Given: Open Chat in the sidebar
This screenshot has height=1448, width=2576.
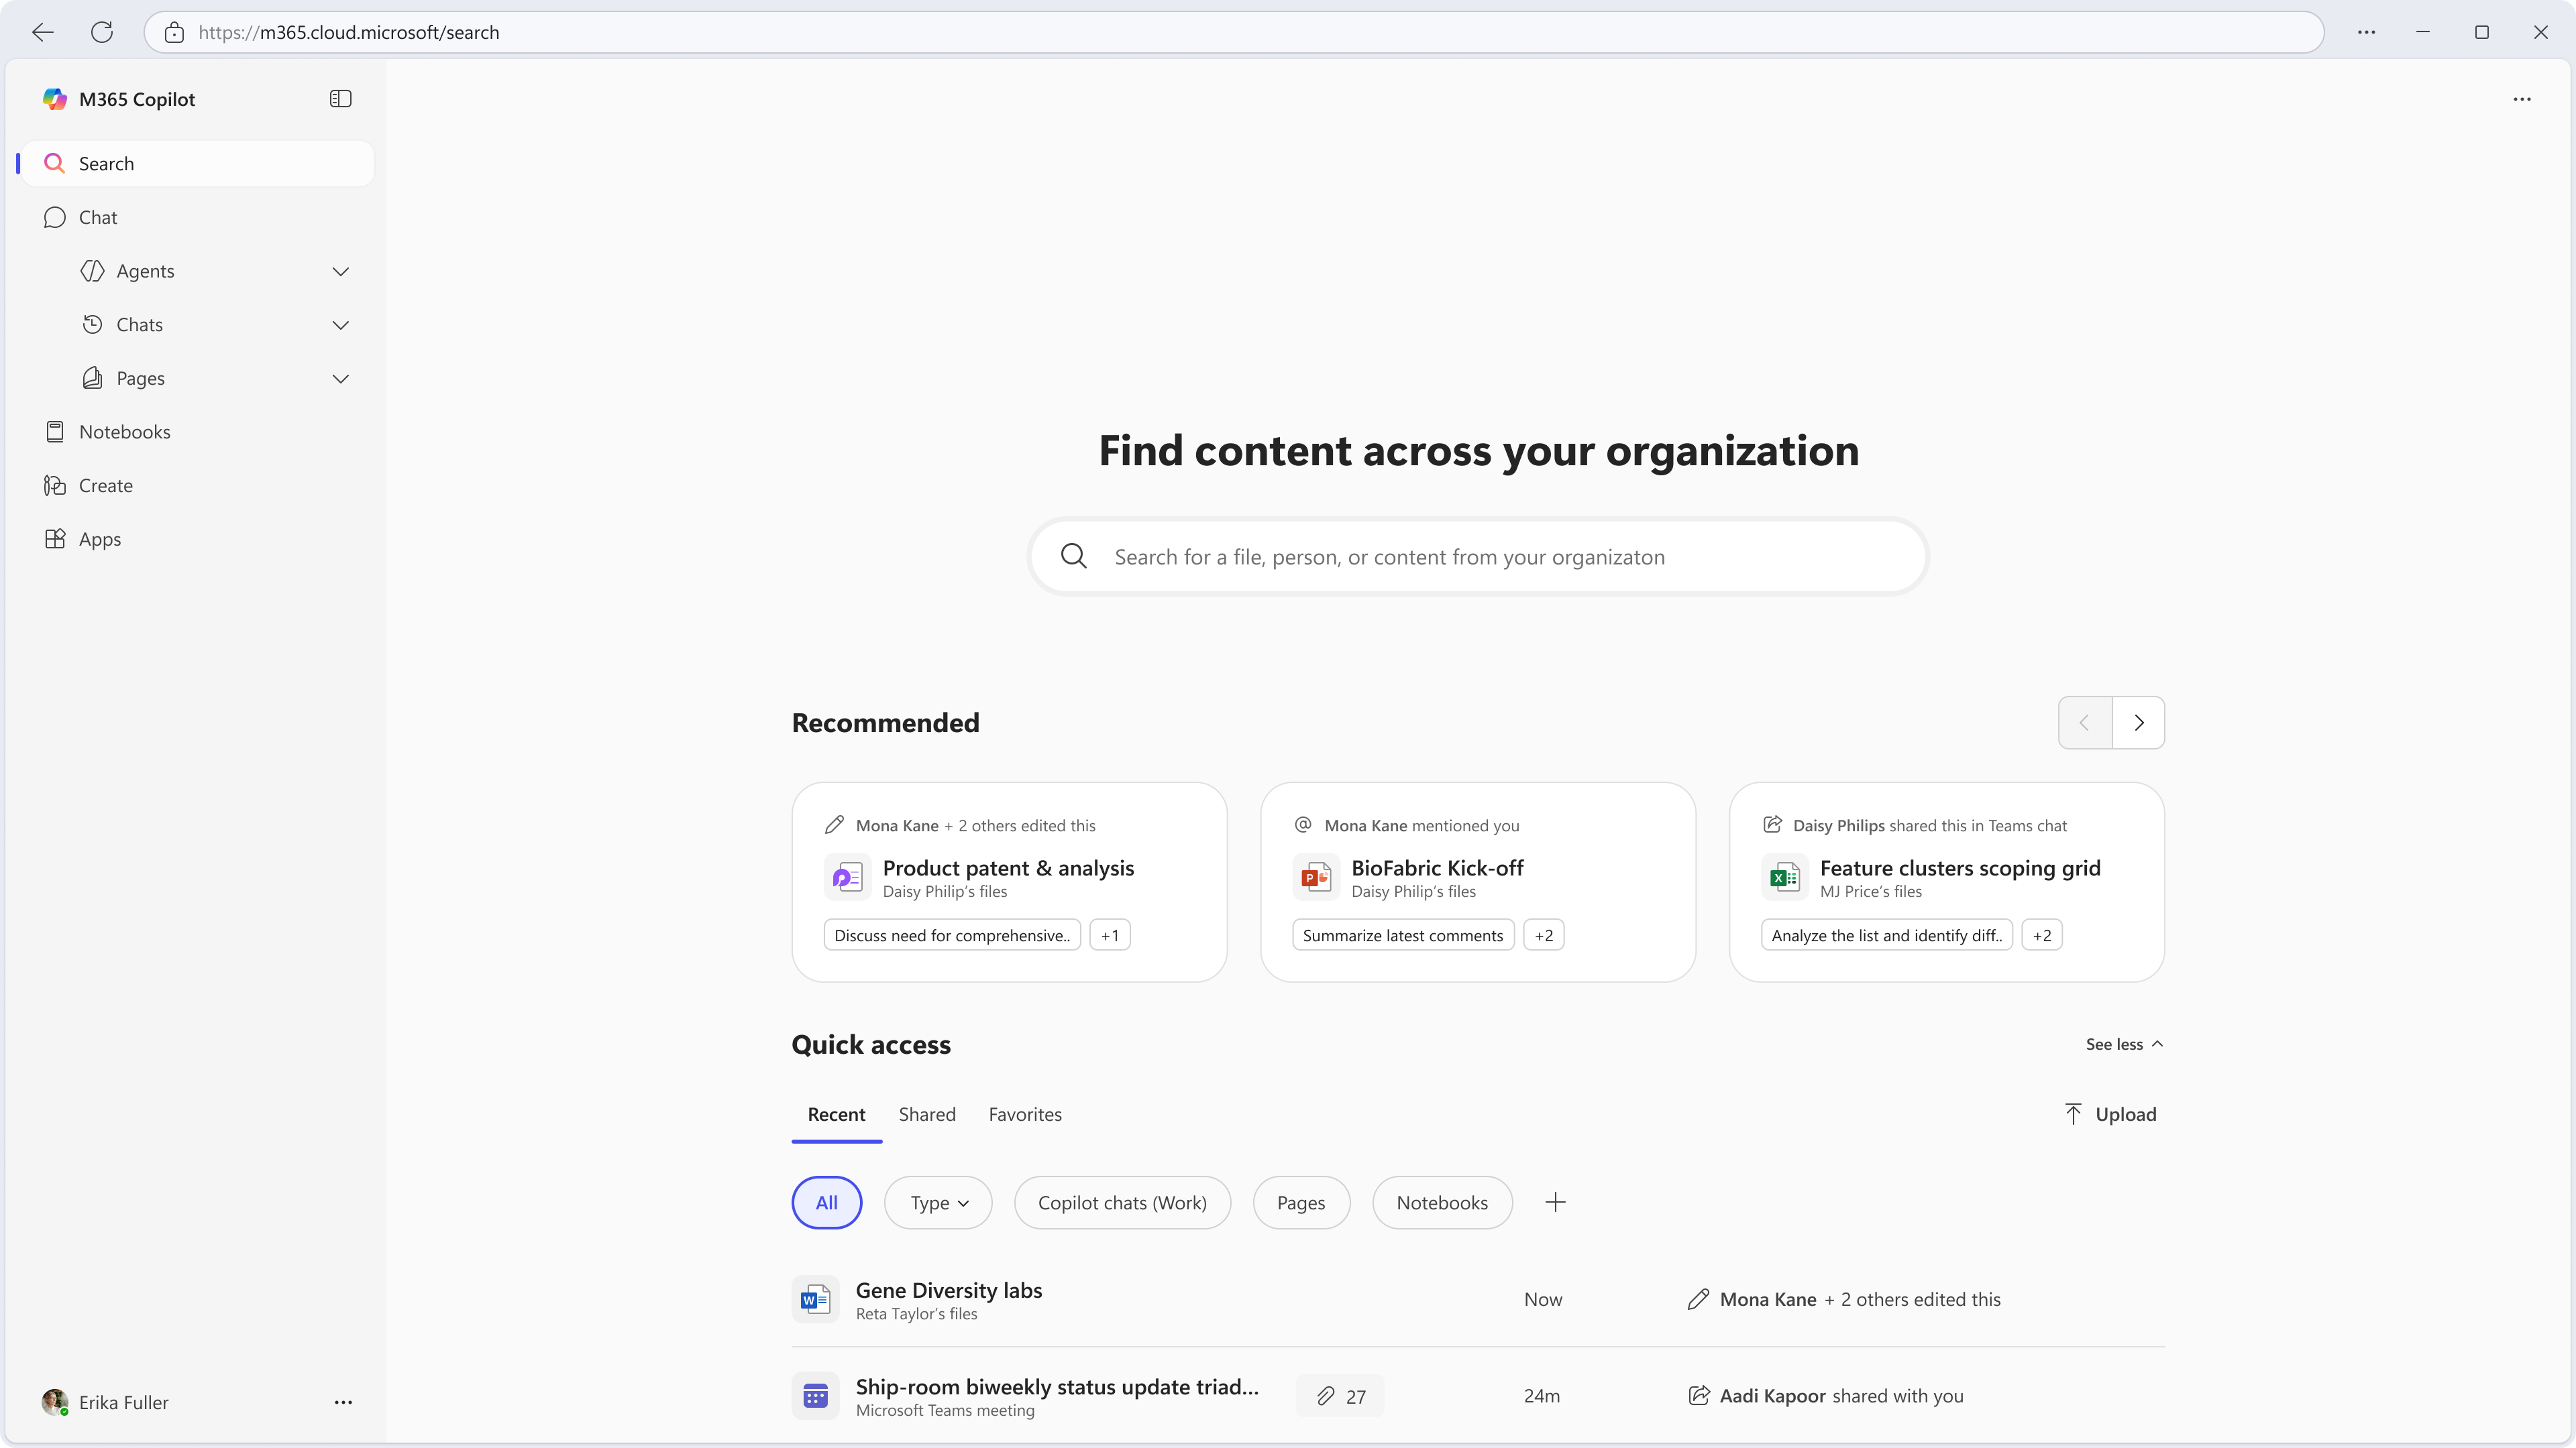Looking at the screenshot, I should point(97,218).
